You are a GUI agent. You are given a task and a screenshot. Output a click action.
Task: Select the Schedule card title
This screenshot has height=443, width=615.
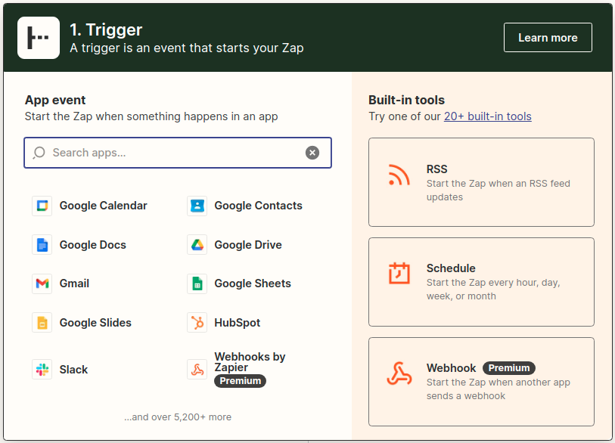(x=451, y=268)
